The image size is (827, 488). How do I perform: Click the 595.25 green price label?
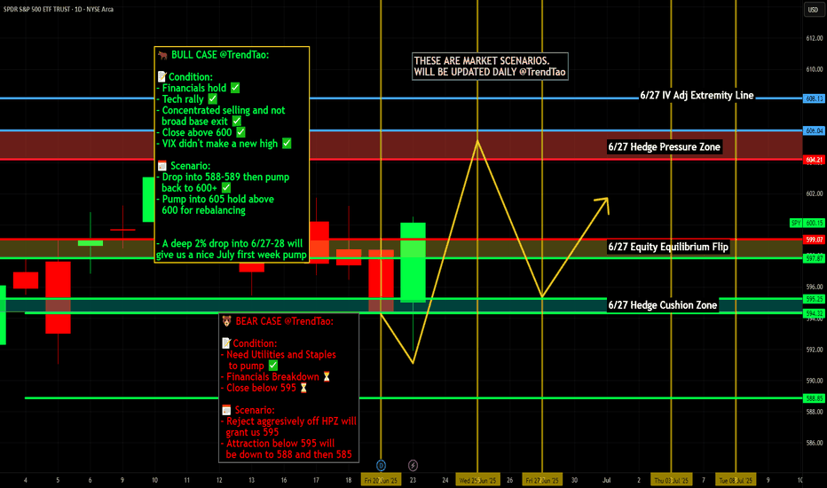pyautogui.click(x=814, y=299)
